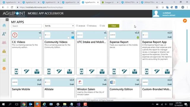This screenshot has height=107, width=190.
Task: Expand the left sidebar with the arrow
Action: (x=7, y=20)
